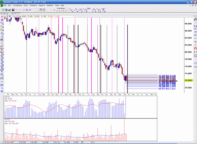Open the Statistics menu
Image resolution: width=197 pixels, height=144 pixels.
50,5
